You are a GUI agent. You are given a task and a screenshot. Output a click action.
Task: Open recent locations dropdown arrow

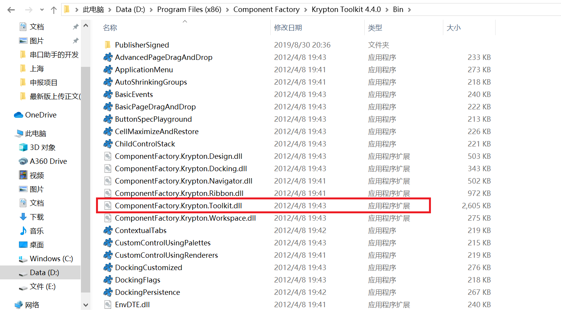[x=41, y=9]
